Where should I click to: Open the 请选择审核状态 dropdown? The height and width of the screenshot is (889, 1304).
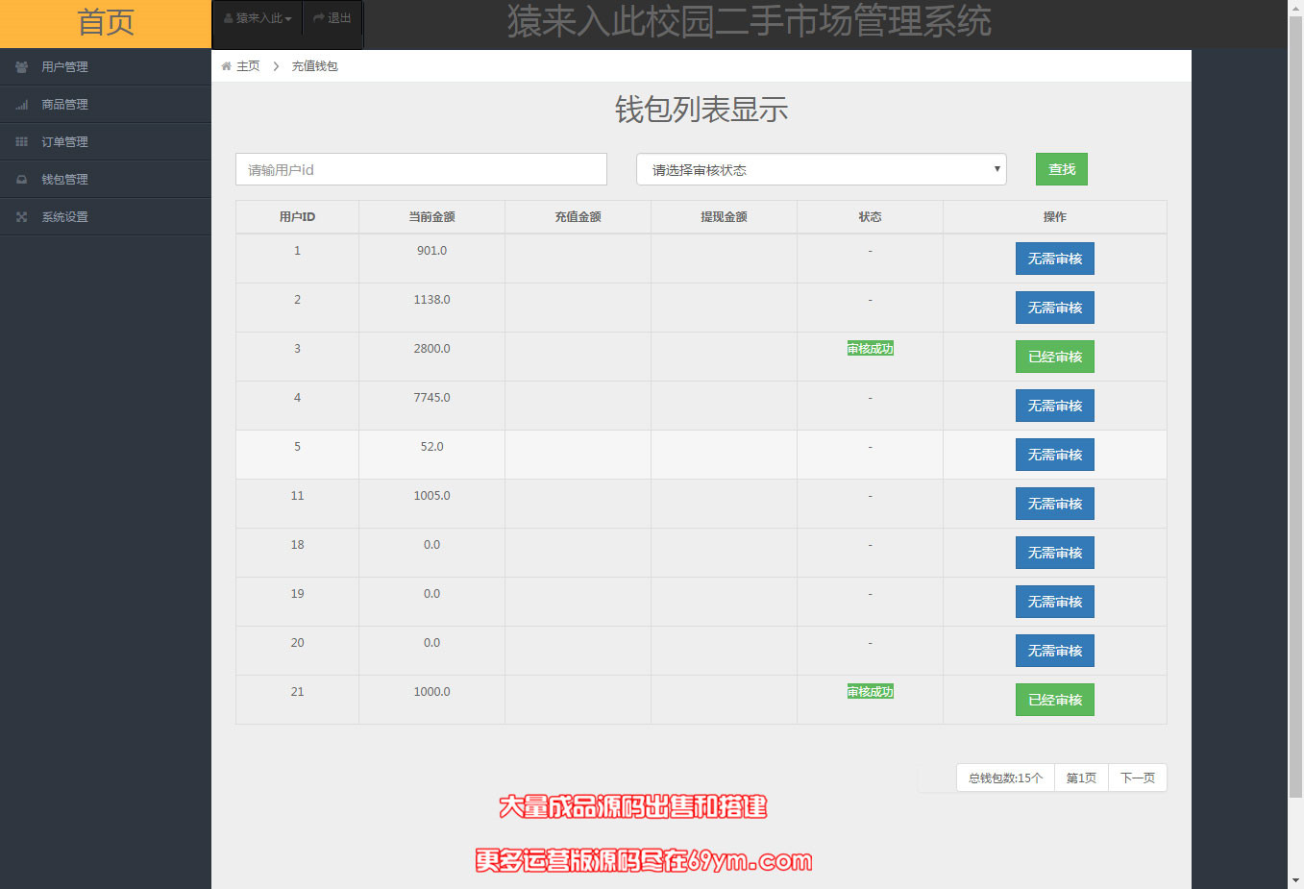(821, 170)
